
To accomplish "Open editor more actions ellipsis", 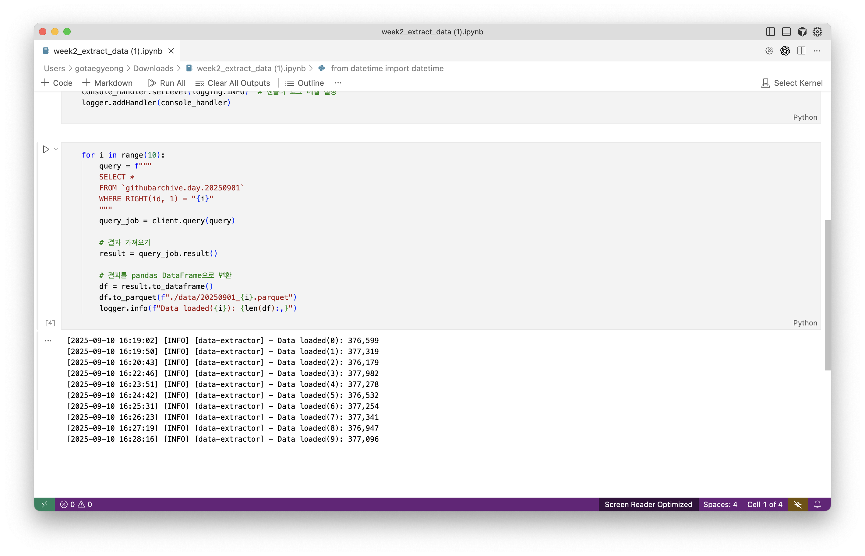I will (817, 51).
